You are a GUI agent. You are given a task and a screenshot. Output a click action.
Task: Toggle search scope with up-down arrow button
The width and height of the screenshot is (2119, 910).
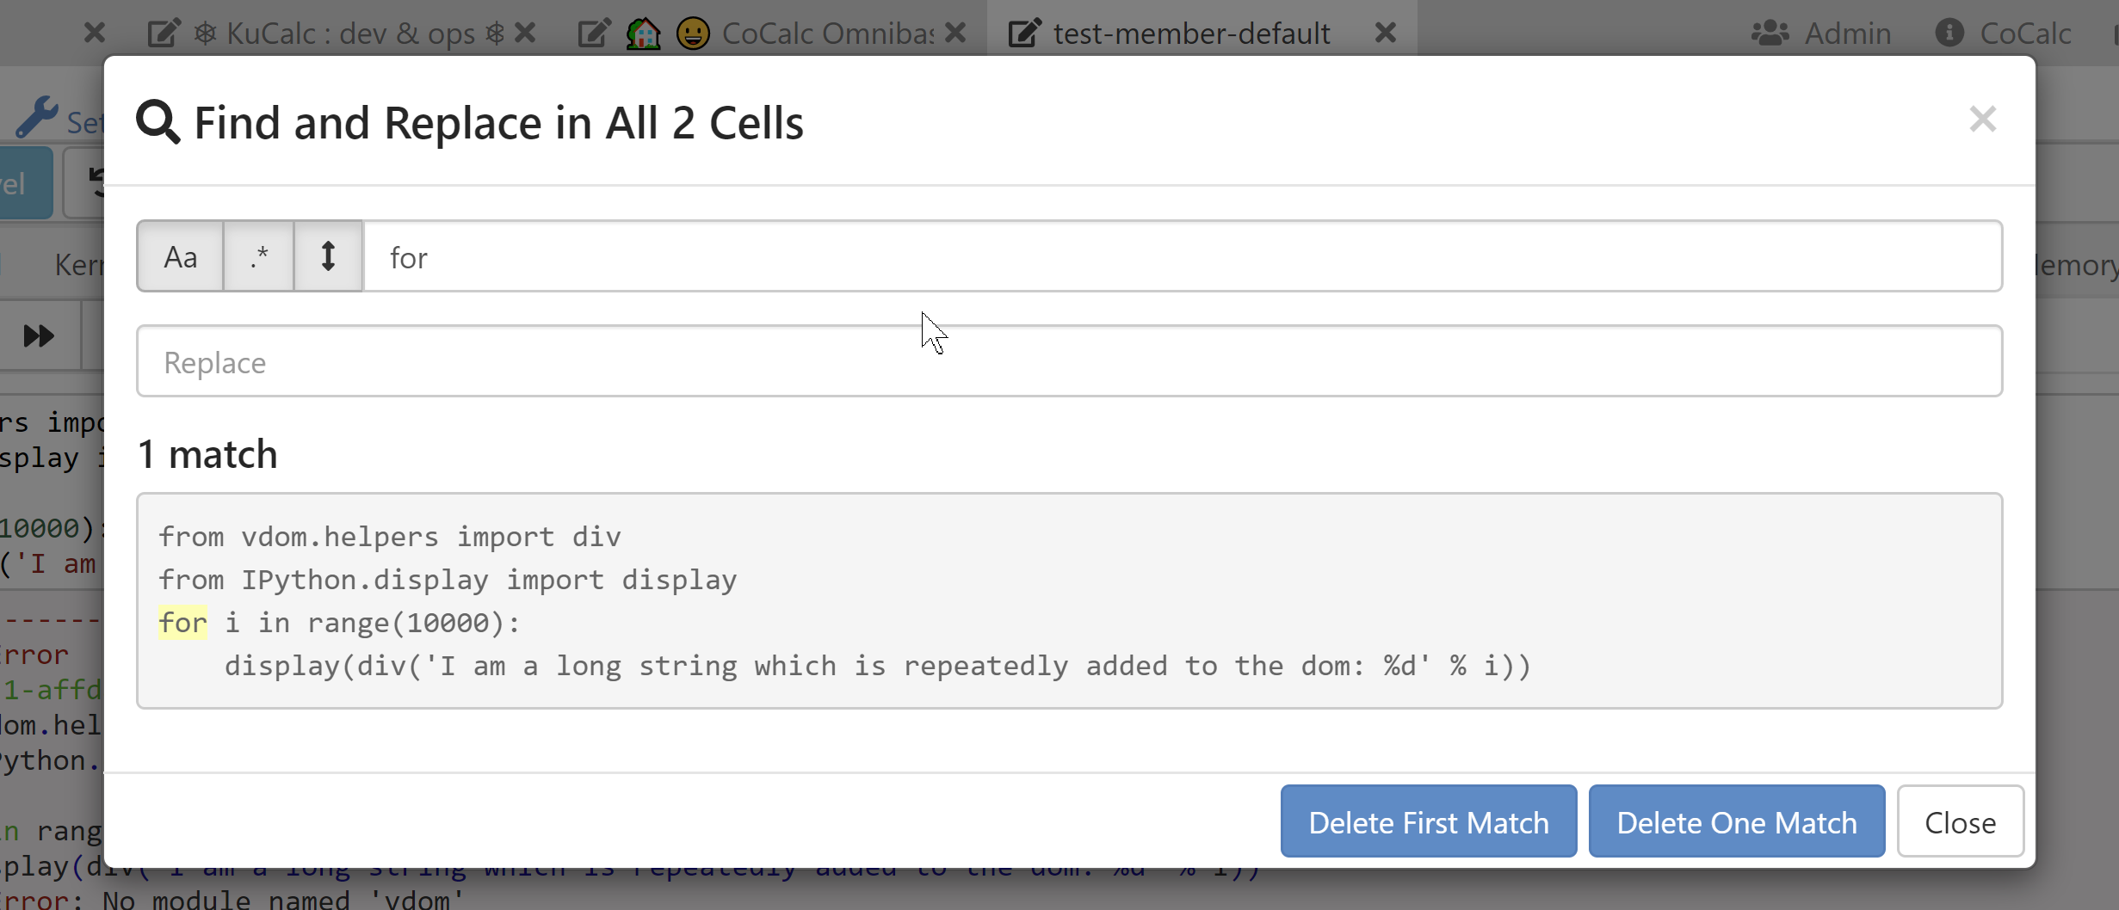[x=328, y=256]
